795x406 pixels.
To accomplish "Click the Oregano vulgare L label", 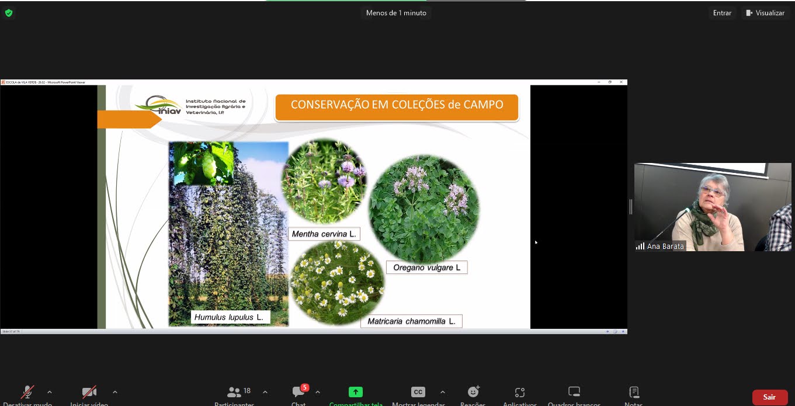I will 426,268.
